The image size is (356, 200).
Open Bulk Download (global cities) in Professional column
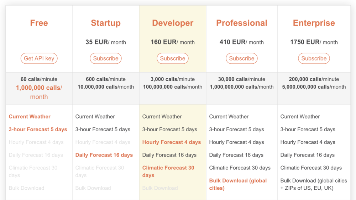pos(238,184)
